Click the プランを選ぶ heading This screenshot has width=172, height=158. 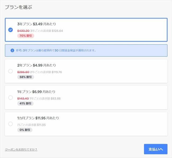(x=18, y=7)
